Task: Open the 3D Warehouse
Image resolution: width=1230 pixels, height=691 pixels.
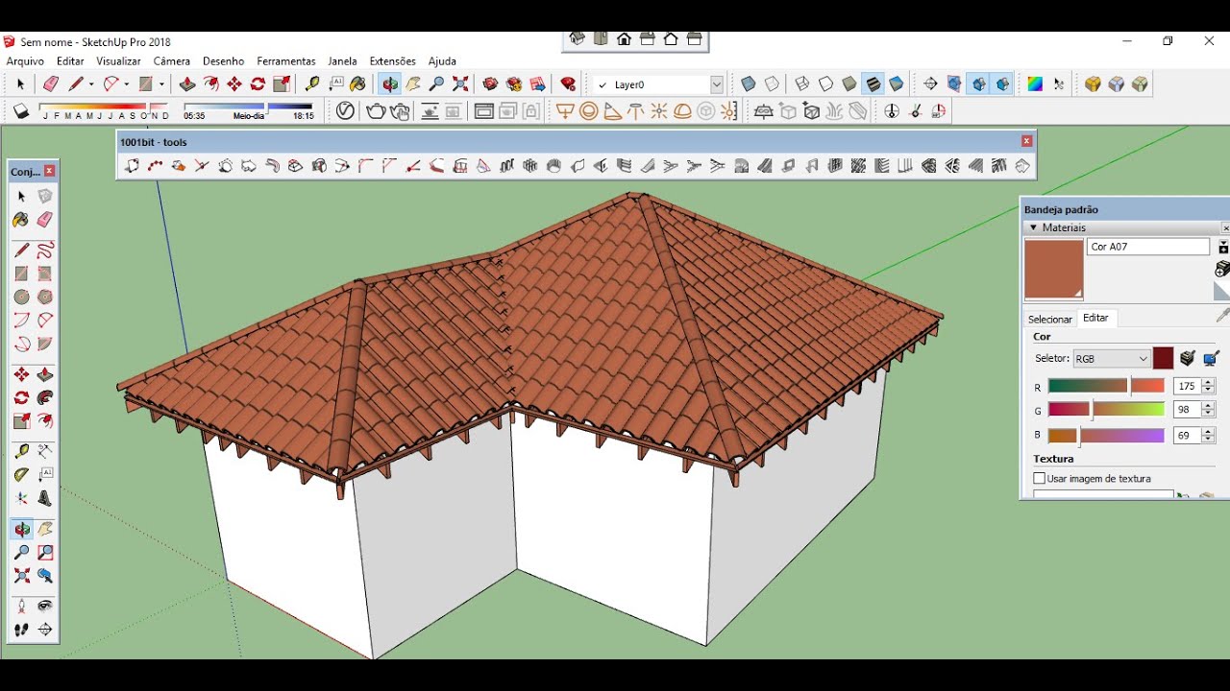Action: 490,84
